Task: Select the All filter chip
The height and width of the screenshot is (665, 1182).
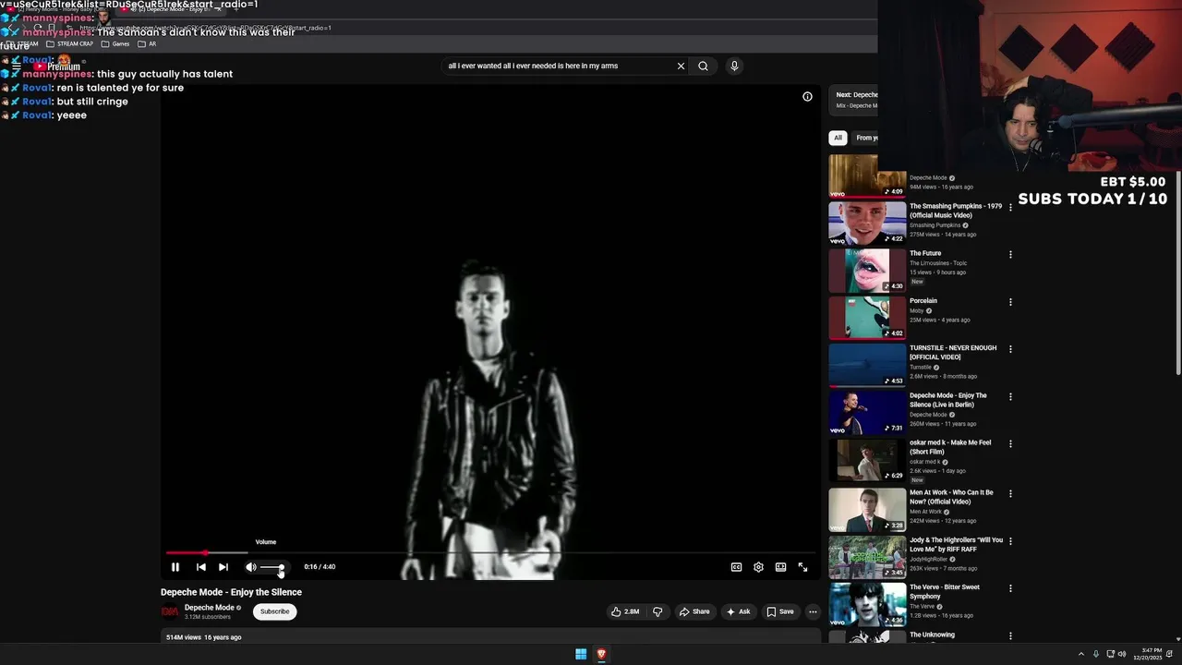Action: (838, 138)
